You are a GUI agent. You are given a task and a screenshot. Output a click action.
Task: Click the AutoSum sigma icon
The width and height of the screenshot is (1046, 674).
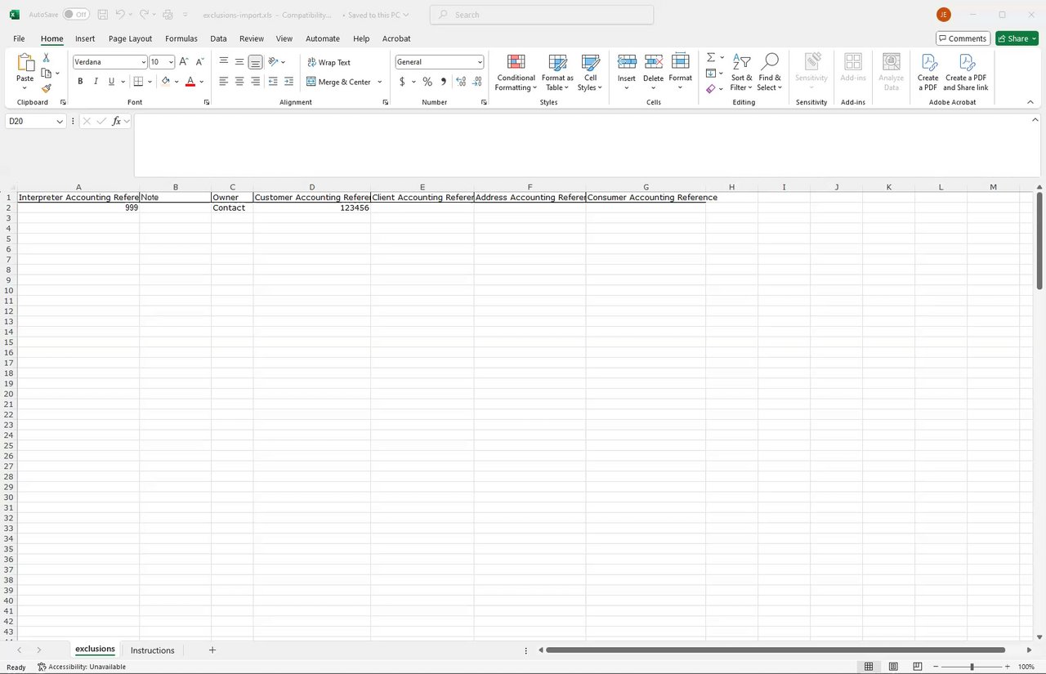click(x=711, y=57)
